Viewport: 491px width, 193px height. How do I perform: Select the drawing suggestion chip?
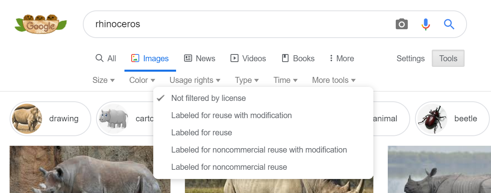(50, 119)
